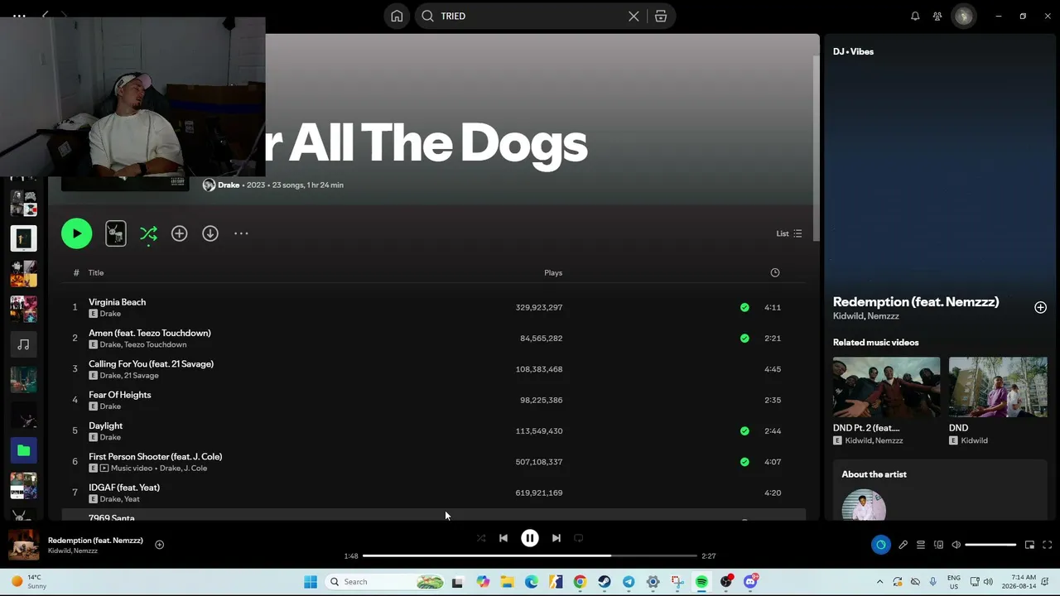1060x596 pixels.
Task: Skip to the previous track
Action: click(x=503, y=538)
